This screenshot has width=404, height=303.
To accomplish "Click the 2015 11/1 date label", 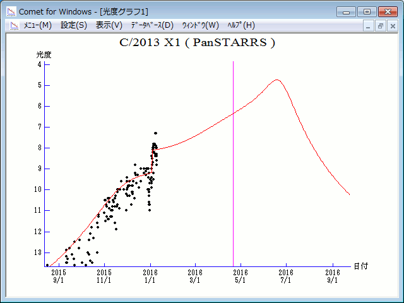I will (x=104, y=276).
